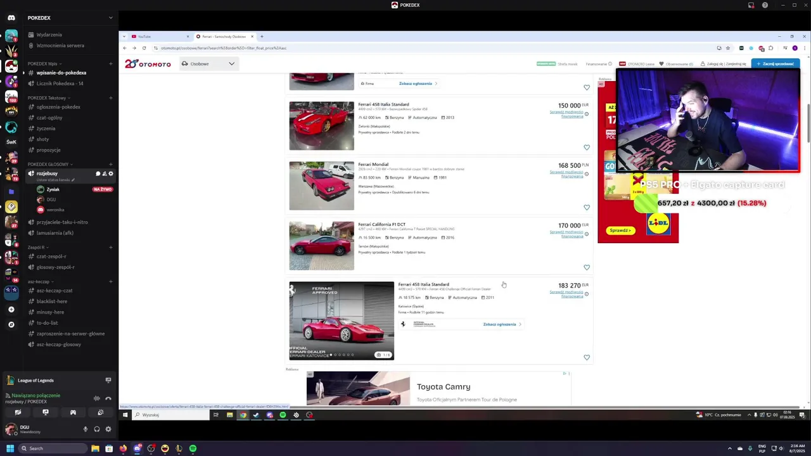Image resolution: width=811 pixels, height=456 pixels.
Task: Start an activity with the game controller icon
Action: [73, 412]
